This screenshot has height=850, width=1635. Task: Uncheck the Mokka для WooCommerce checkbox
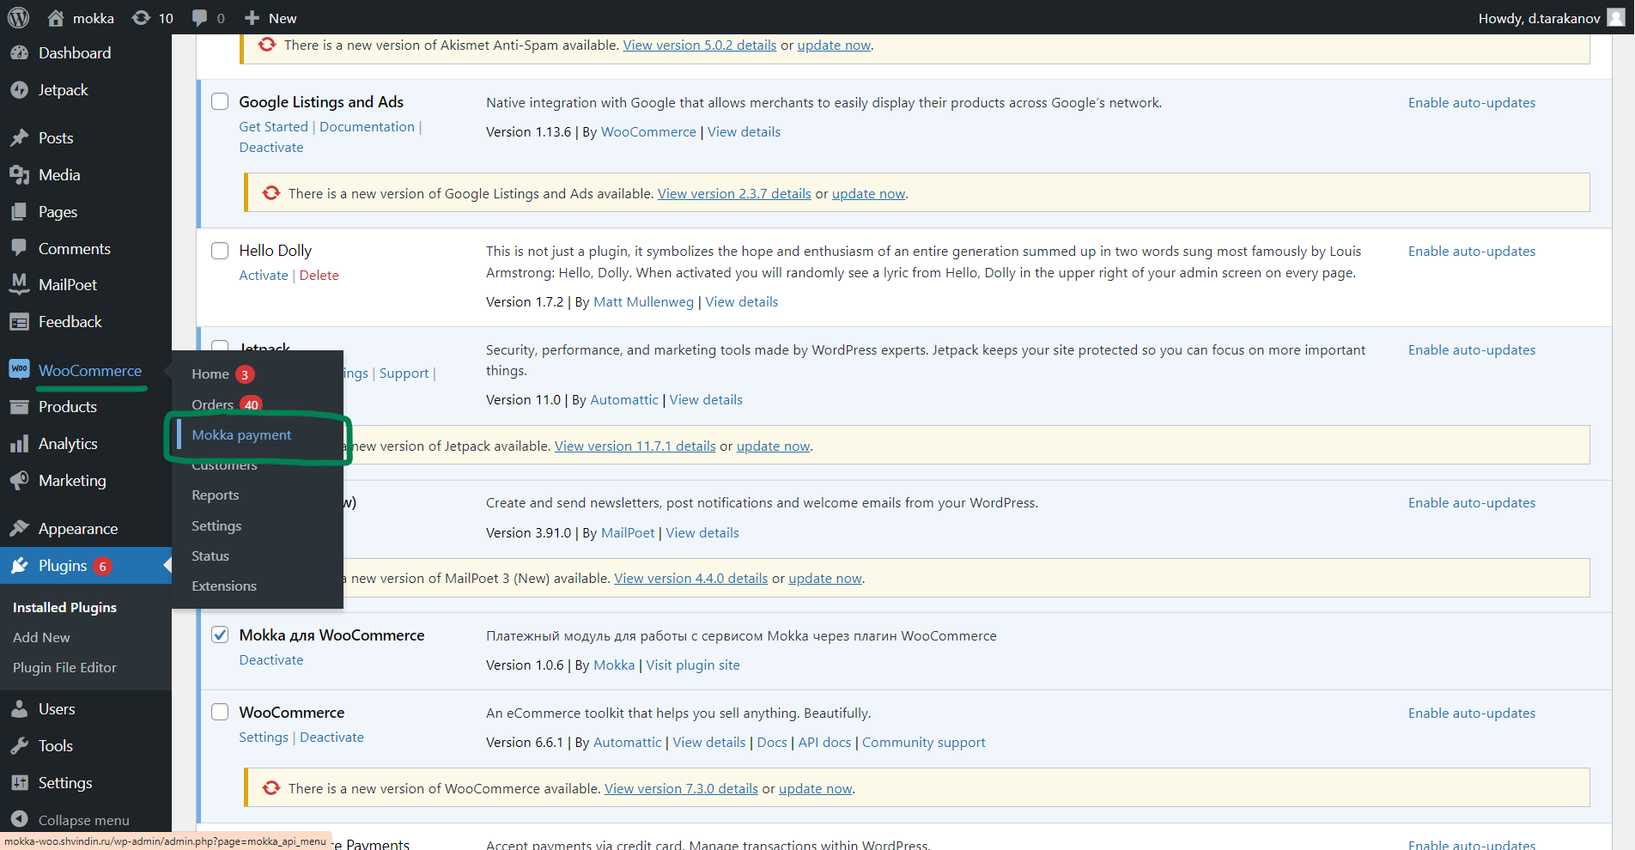220,635
